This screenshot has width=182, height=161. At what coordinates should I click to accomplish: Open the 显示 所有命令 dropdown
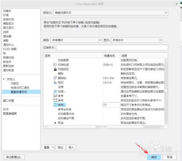click(161, 40)
